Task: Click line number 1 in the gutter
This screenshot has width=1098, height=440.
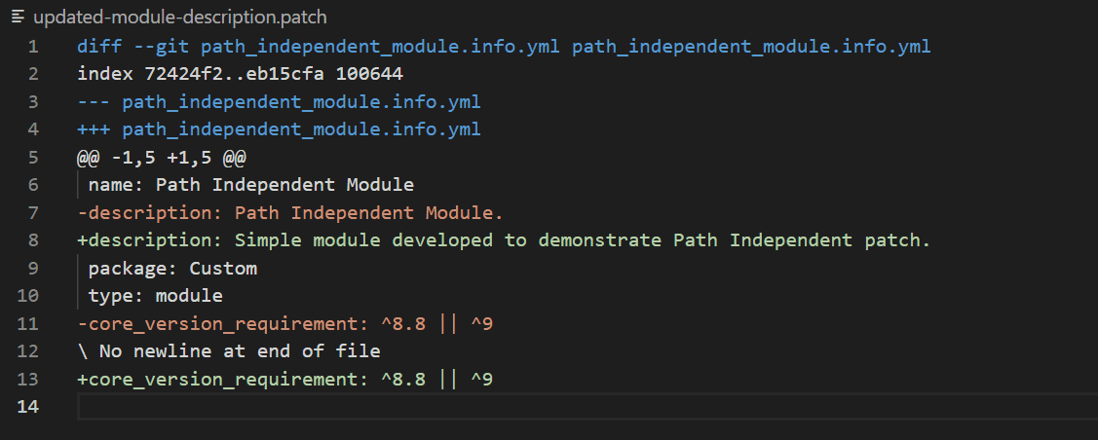Action: (33, 47)
